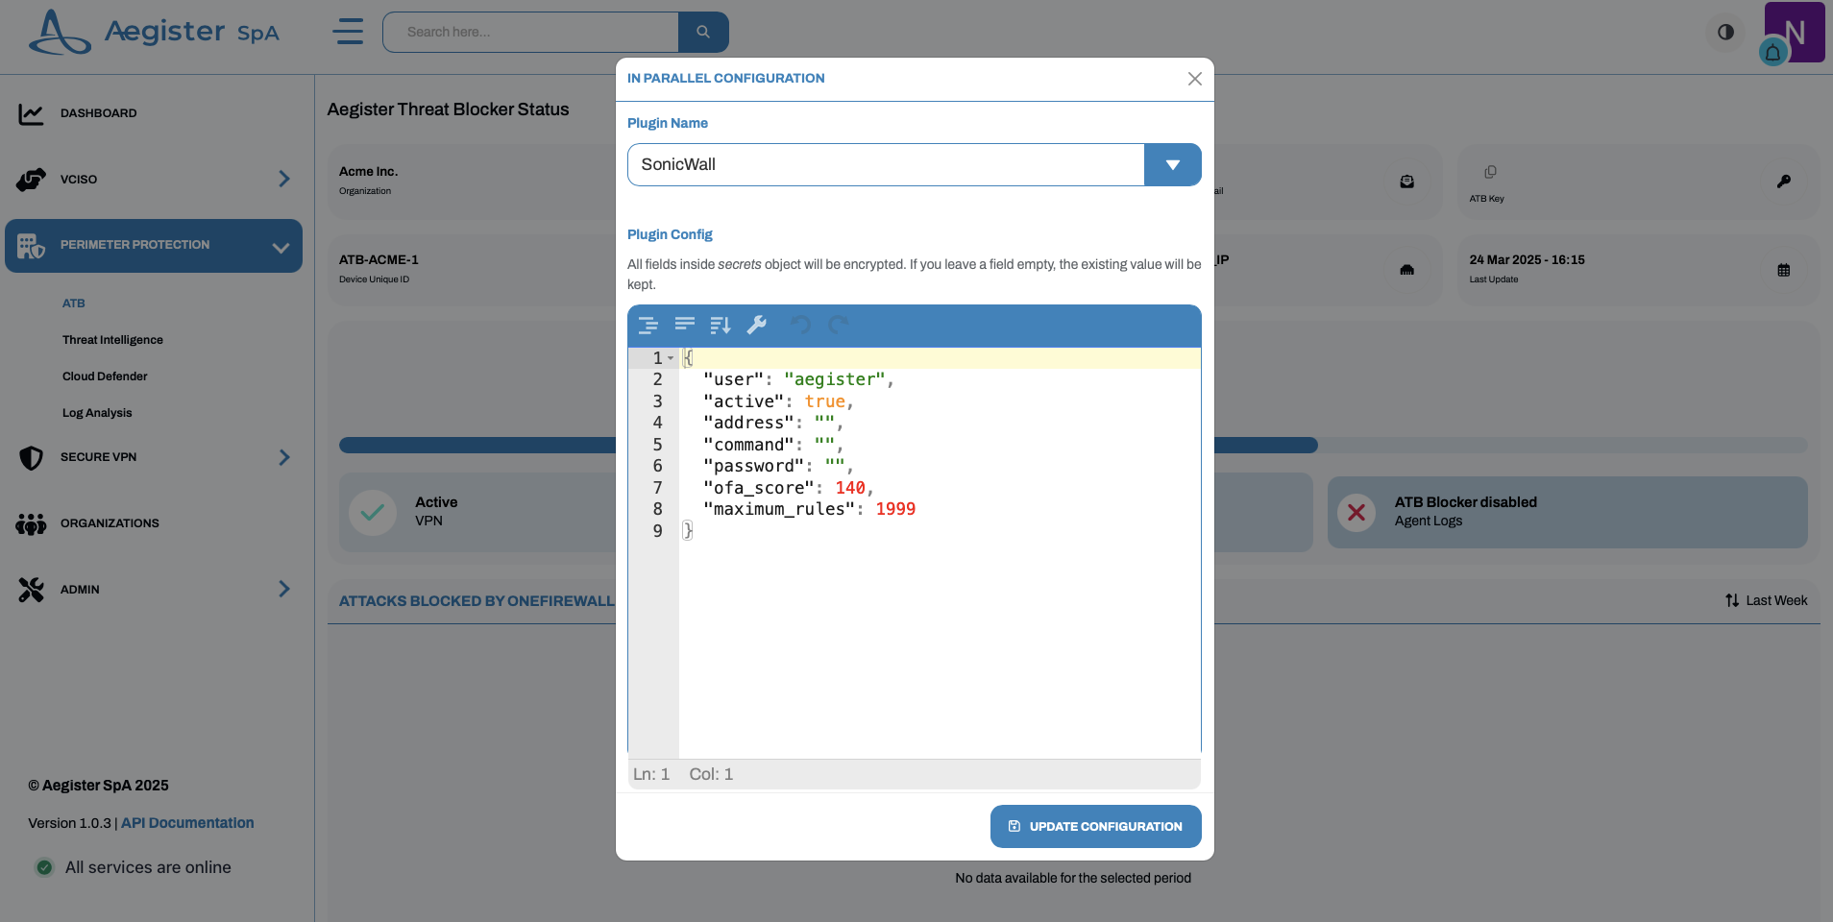Image resolution: width=1833 pixels, height=922 pixels.
Task: Focus the Search here input field
Action: [x=530, y=32]
